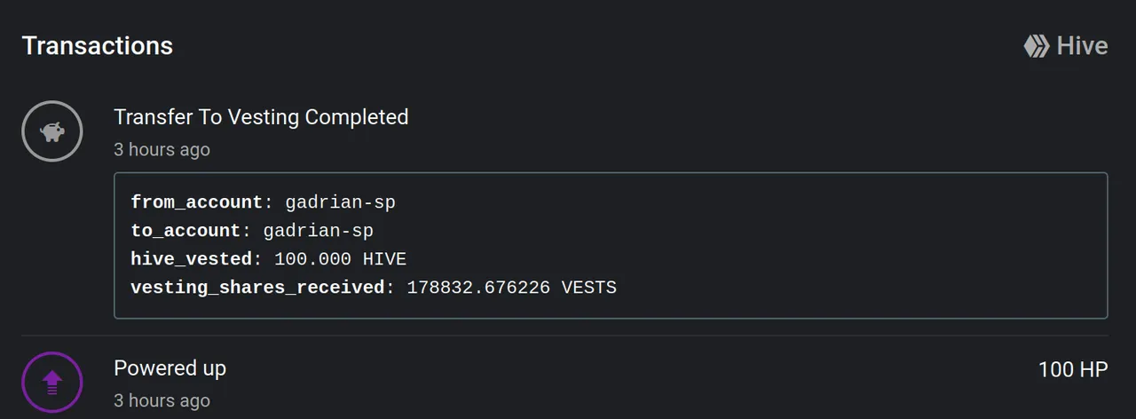Screen dimensions: 1136x419
Task: Click the piggy bank transfer icon
Action: pyautogui.click(x=52, y=131)
